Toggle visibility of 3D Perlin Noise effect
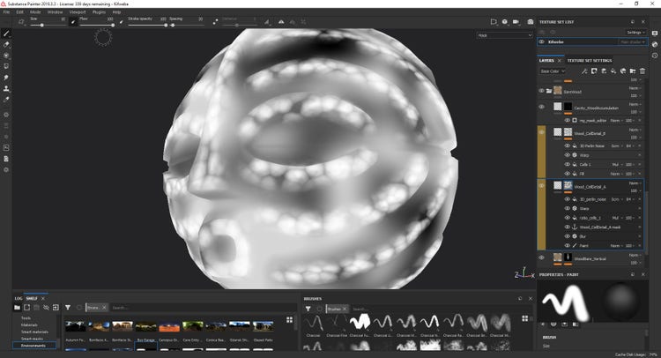The image size is (661, 358). coord(567,145)
